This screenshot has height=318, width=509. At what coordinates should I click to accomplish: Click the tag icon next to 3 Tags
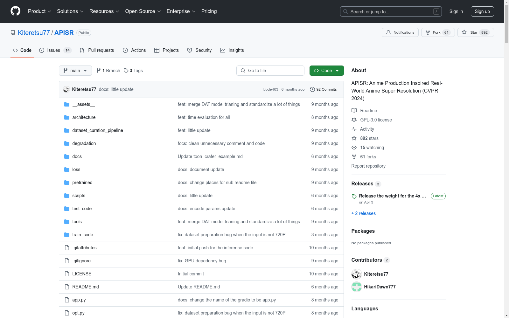click(x=126, y=71)
